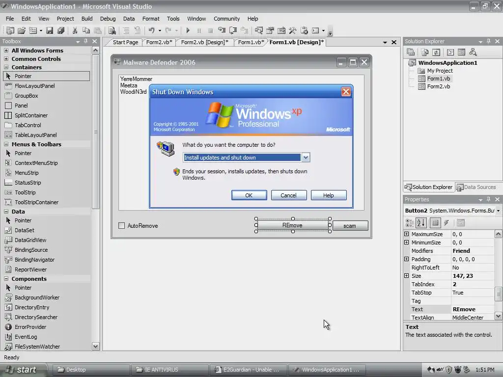
Task: Switch Properties to Alphabetical sort
Action: point(421,223)
